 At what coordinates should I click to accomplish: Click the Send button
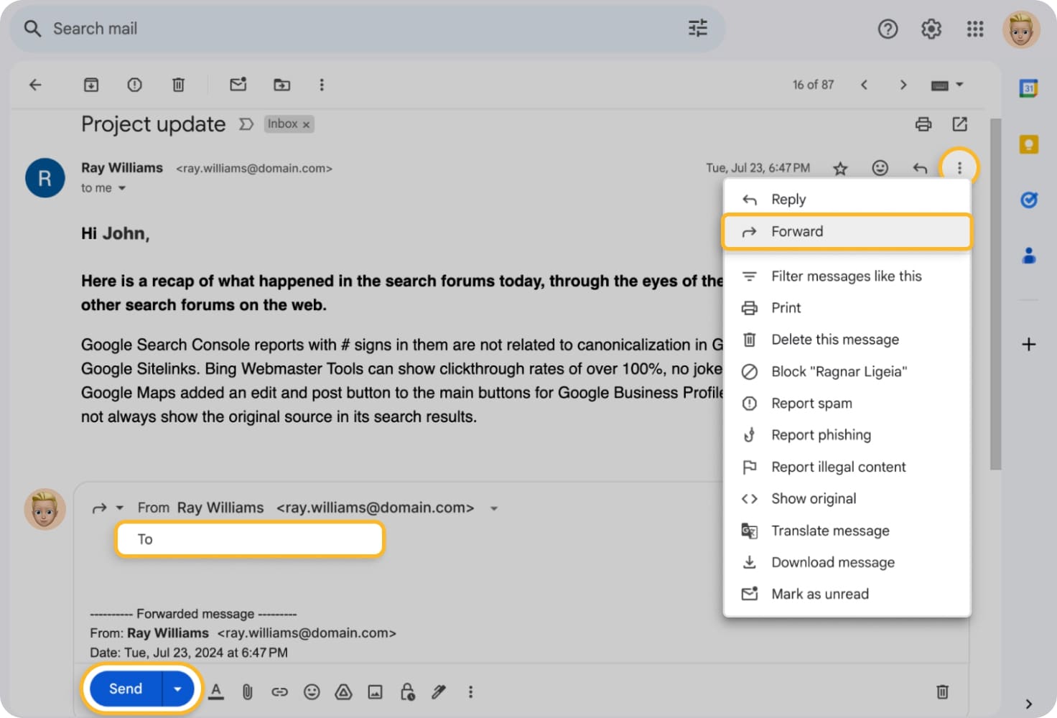[126, 689]
